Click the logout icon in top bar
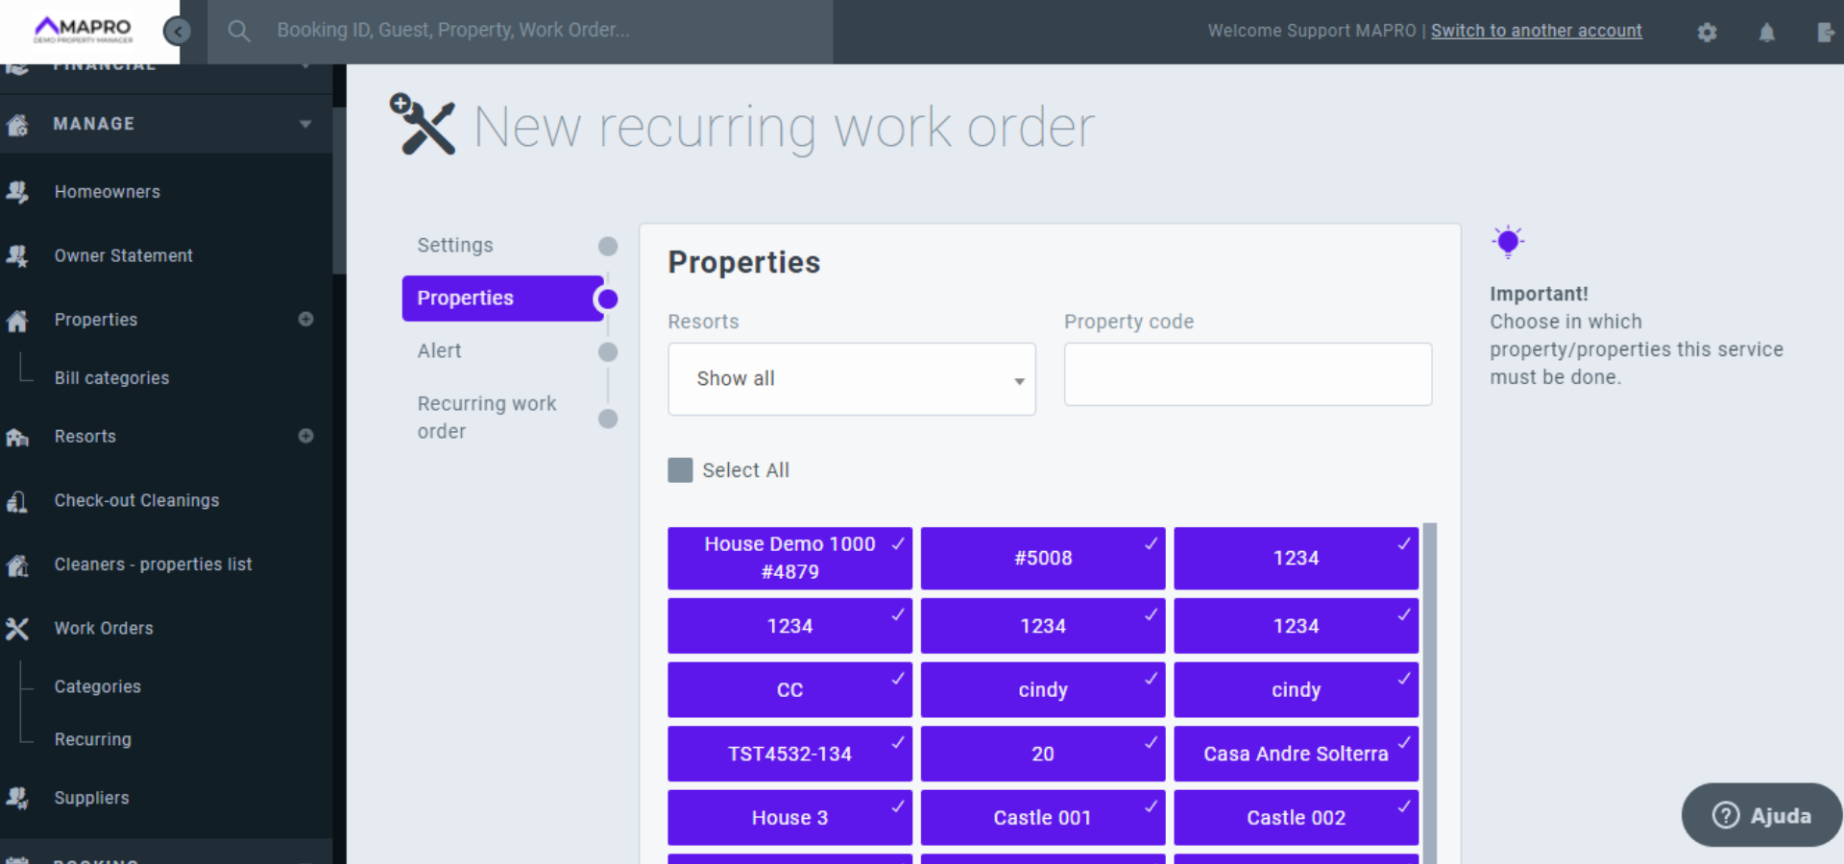 point(1825,32)
